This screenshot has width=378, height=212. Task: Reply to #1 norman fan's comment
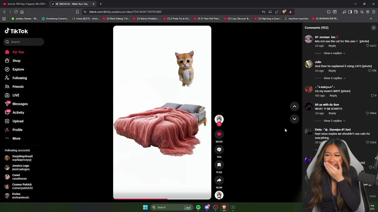pyautogui.click(x=332, y=46)
